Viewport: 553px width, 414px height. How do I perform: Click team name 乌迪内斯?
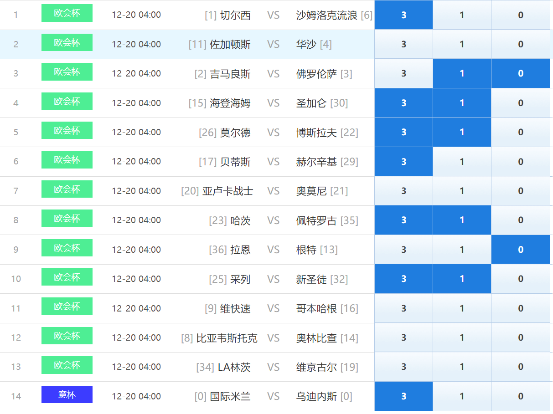tap(317, 397)
